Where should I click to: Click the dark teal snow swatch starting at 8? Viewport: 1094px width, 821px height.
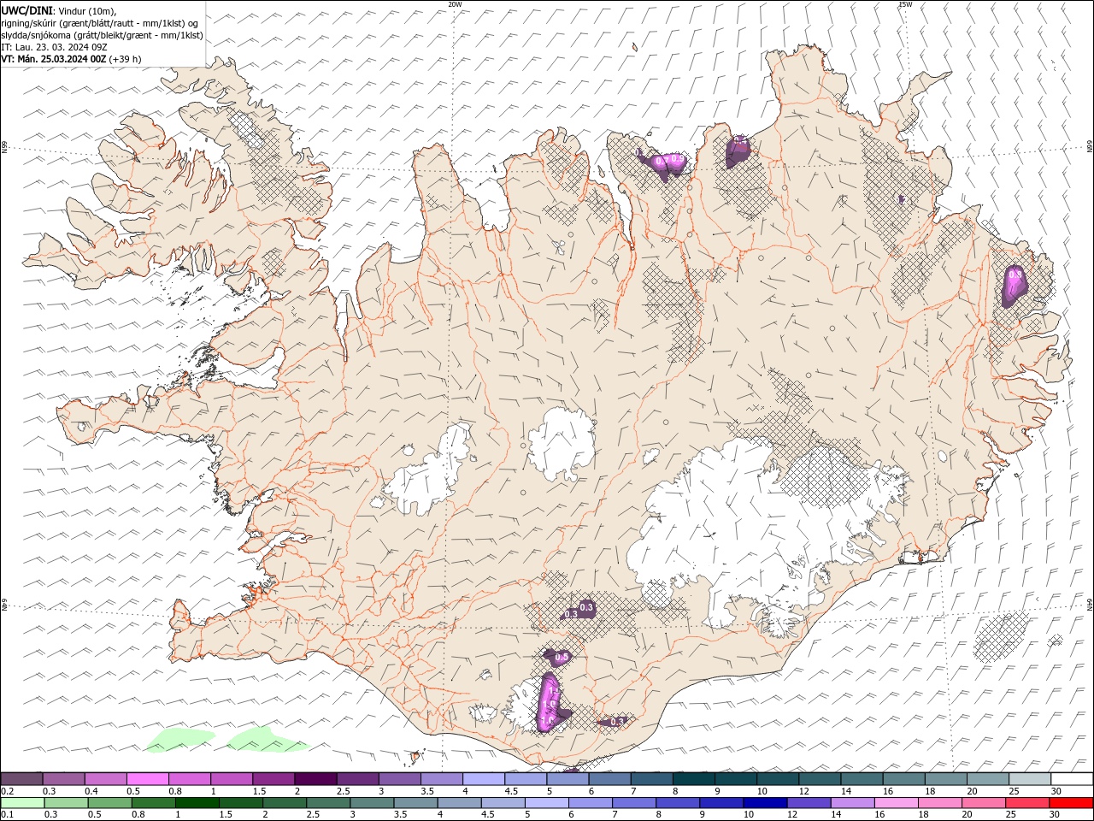coord(692,779)
